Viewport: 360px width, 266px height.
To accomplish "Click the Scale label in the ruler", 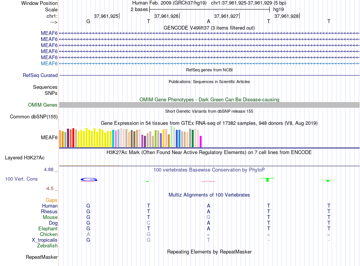I will click(x=52, y=9).
